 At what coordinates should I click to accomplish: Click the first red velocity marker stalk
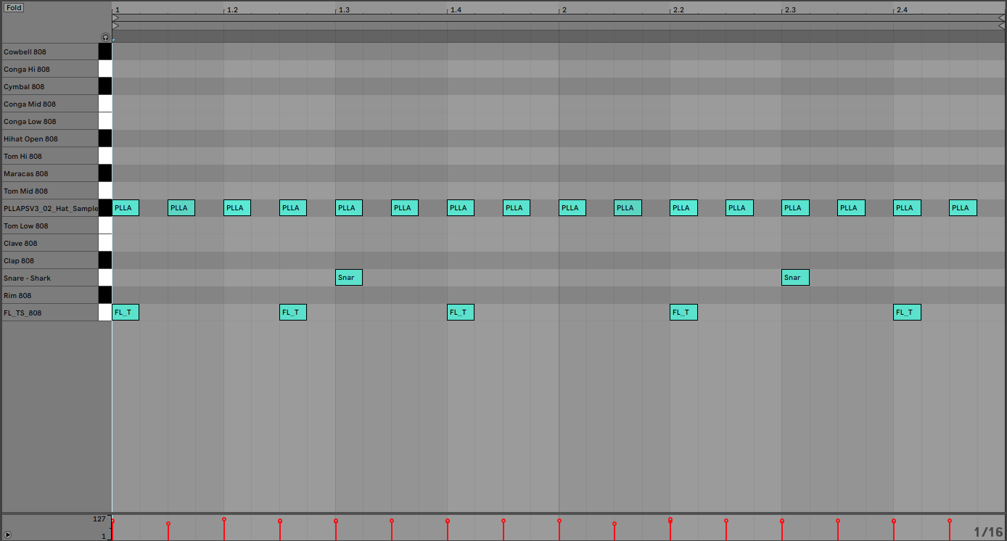tap(112, 529)
